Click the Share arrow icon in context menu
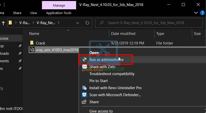 pyautogui.click(x=84, y=102)
